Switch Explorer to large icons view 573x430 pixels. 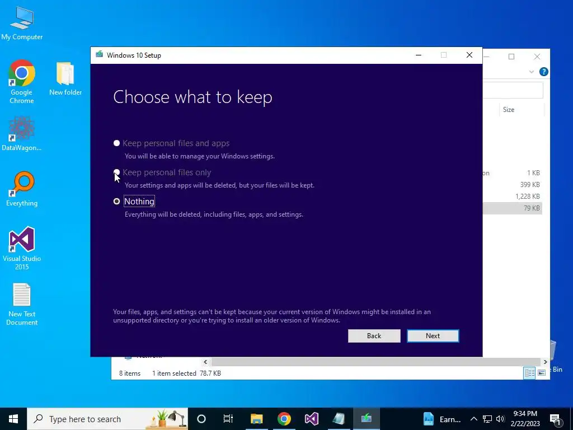(x=542, y=373)
